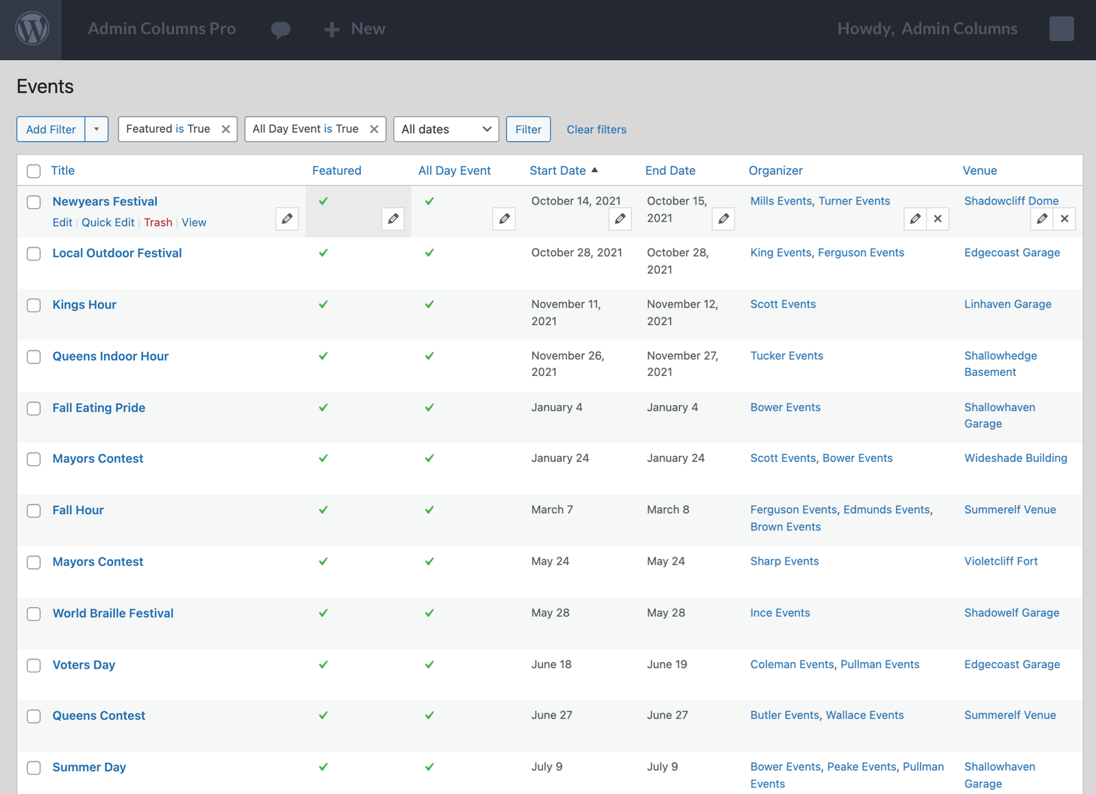The image size is (1096, 794).
Task: Sort by the End Date column
Action: (x=670, y=170)
